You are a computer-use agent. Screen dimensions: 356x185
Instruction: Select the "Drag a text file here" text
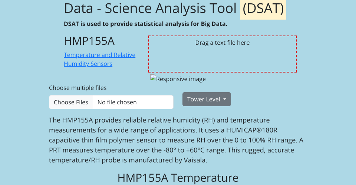[x=222, y=43]
